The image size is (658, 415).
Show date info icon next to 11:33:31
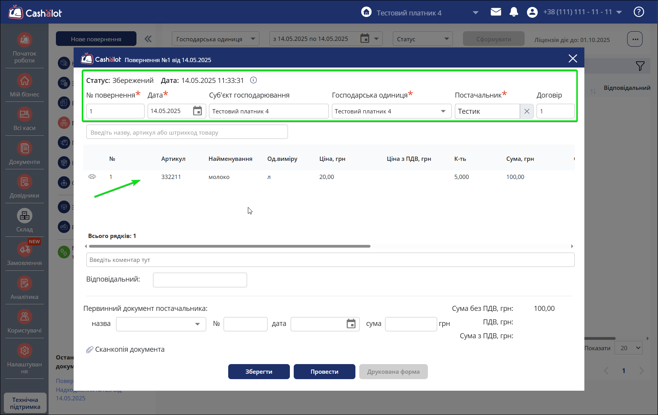[x=253, y=80]
